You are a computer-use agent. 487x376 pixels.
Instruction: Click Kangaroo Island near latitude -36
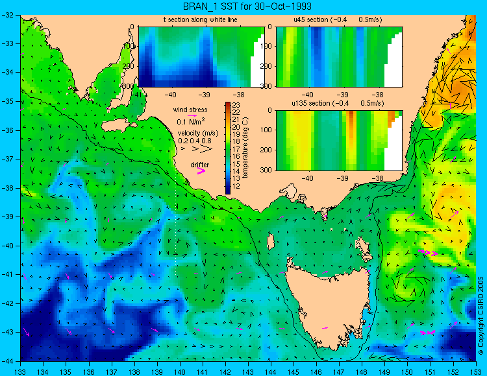[116, 126]
